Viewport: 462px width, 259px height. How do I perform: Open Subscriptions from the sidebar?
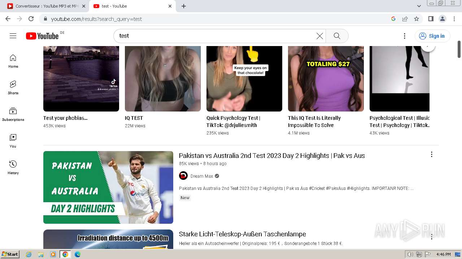point(13,114)
